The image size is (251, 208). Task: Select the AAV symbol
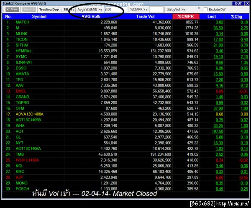tap(20, 86)
